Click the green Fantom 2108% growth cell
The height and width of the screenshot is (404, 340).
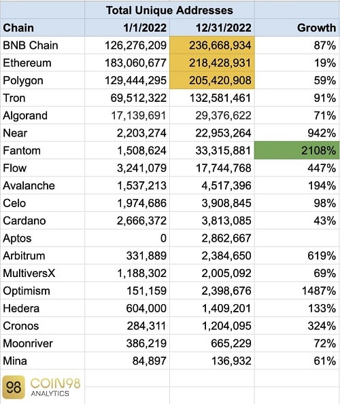coord(297,151)
